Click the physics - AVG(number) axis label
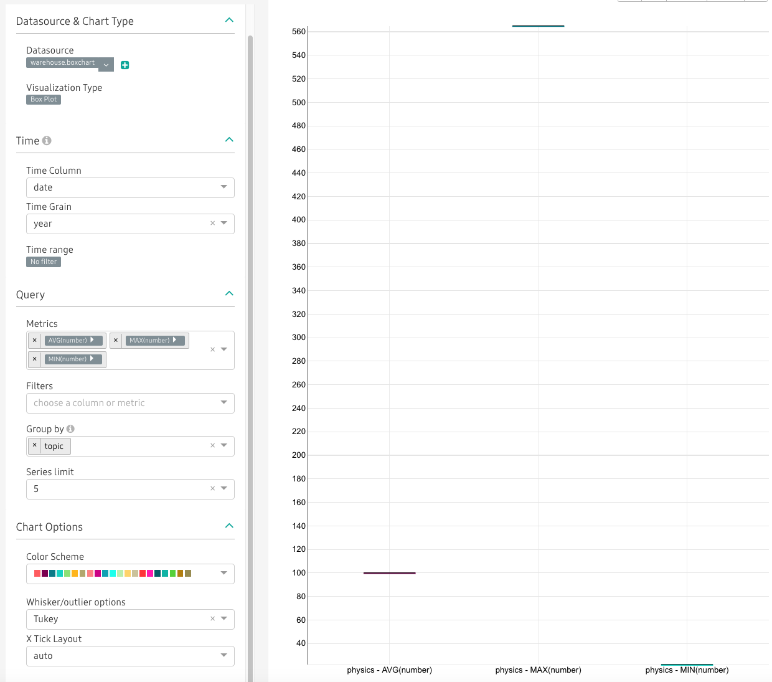 click(390, 670)
